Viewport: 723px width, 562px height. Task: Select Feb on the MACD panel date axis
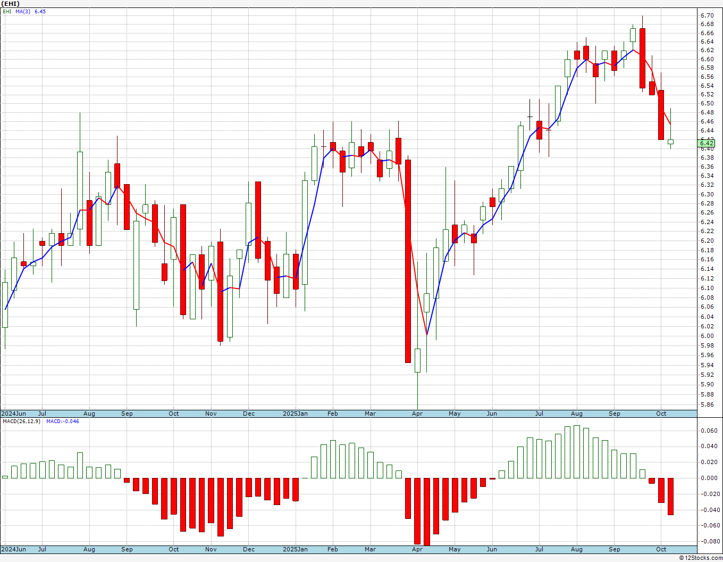click(x=333, y=549)
